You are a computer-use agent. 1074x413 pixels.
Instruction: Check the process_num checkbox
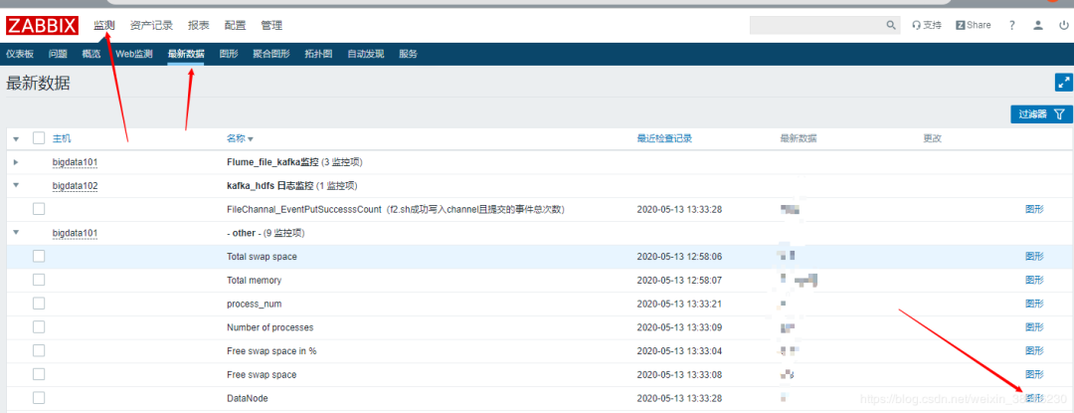[39, 304]
